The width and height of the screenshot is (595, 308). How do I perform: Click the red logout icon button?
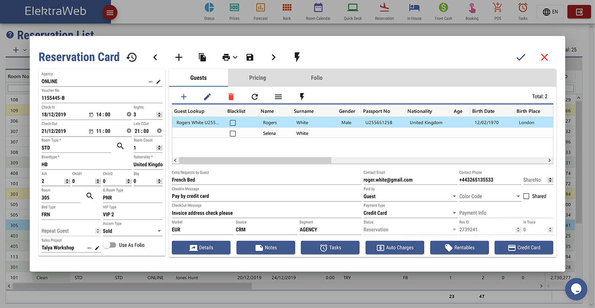point(579,12)
